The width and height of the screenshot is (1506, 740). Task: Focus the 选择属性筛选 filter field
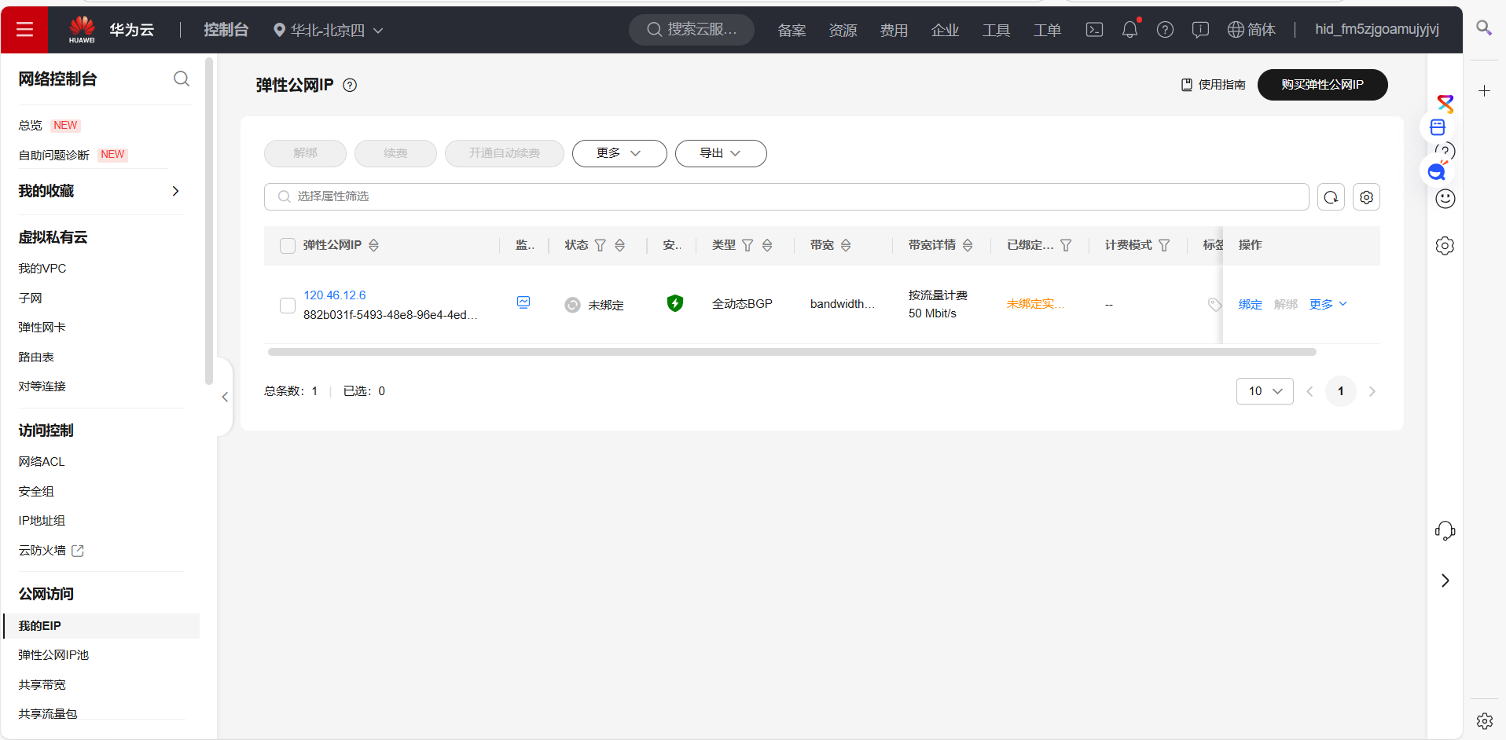tap(786, 197)
